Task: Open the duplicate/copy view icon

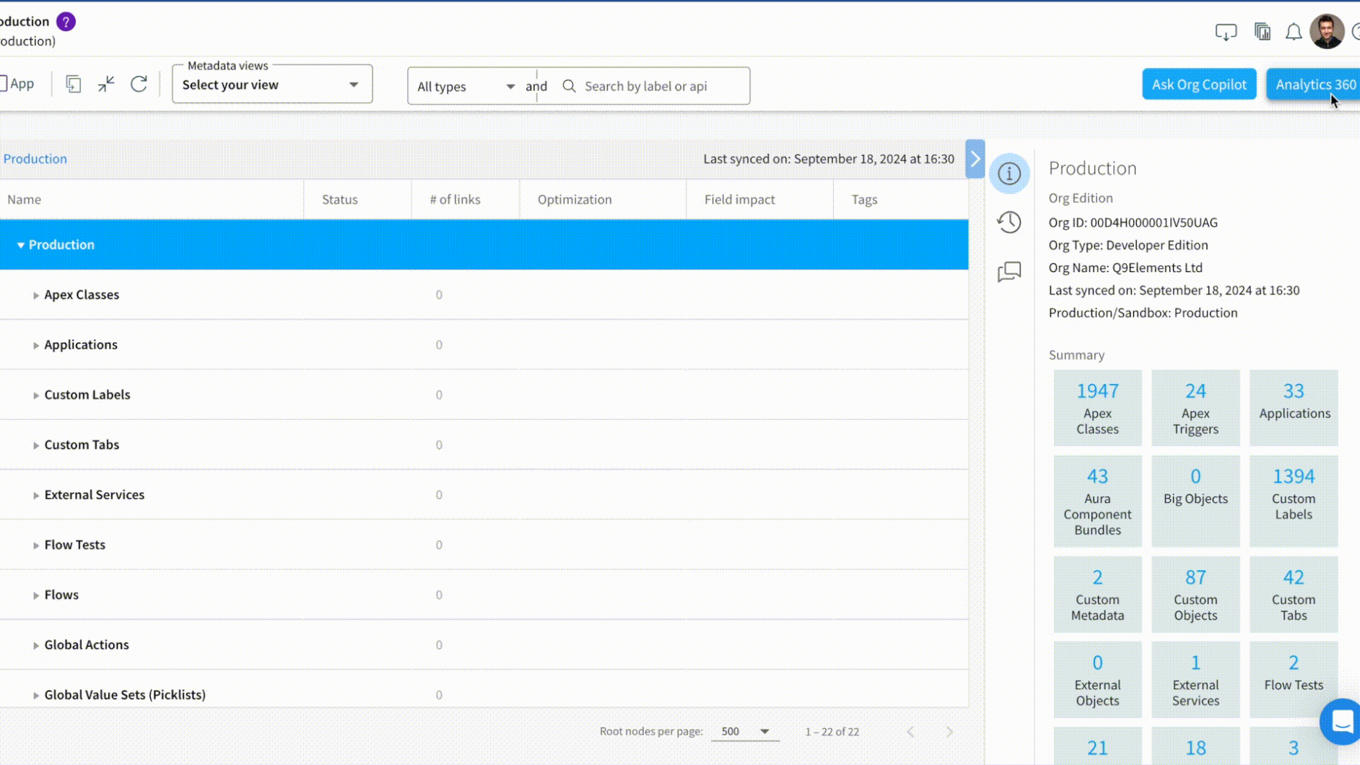Action: pyautogui.click(x=73, y=84)
